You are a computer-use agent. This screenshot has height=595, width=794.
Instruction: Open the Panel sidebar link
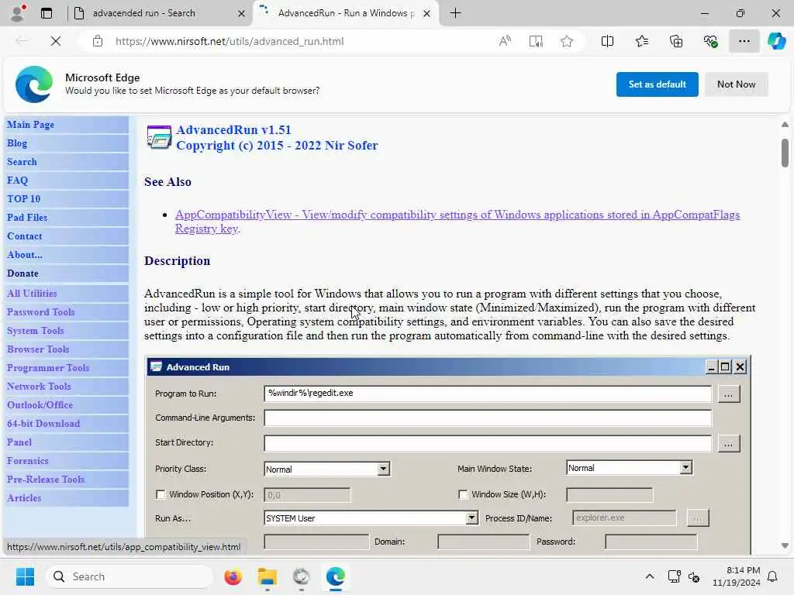click(19, 442)
